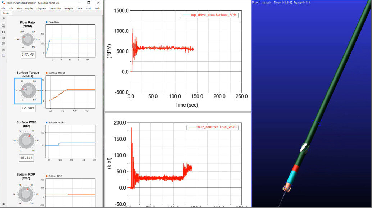Select the image annotation icon in the palette
Screen dimensions: 372x208
click(4, 49)
